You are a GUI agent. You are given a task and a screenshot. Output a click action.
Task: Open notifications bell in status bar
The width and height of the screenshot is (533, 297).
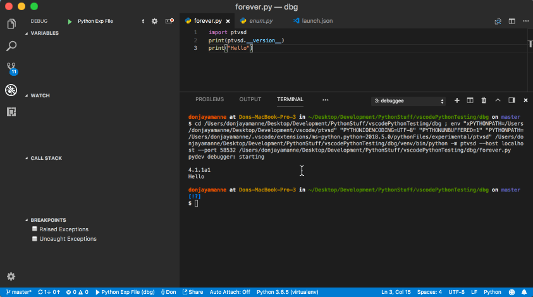[524, 292]
